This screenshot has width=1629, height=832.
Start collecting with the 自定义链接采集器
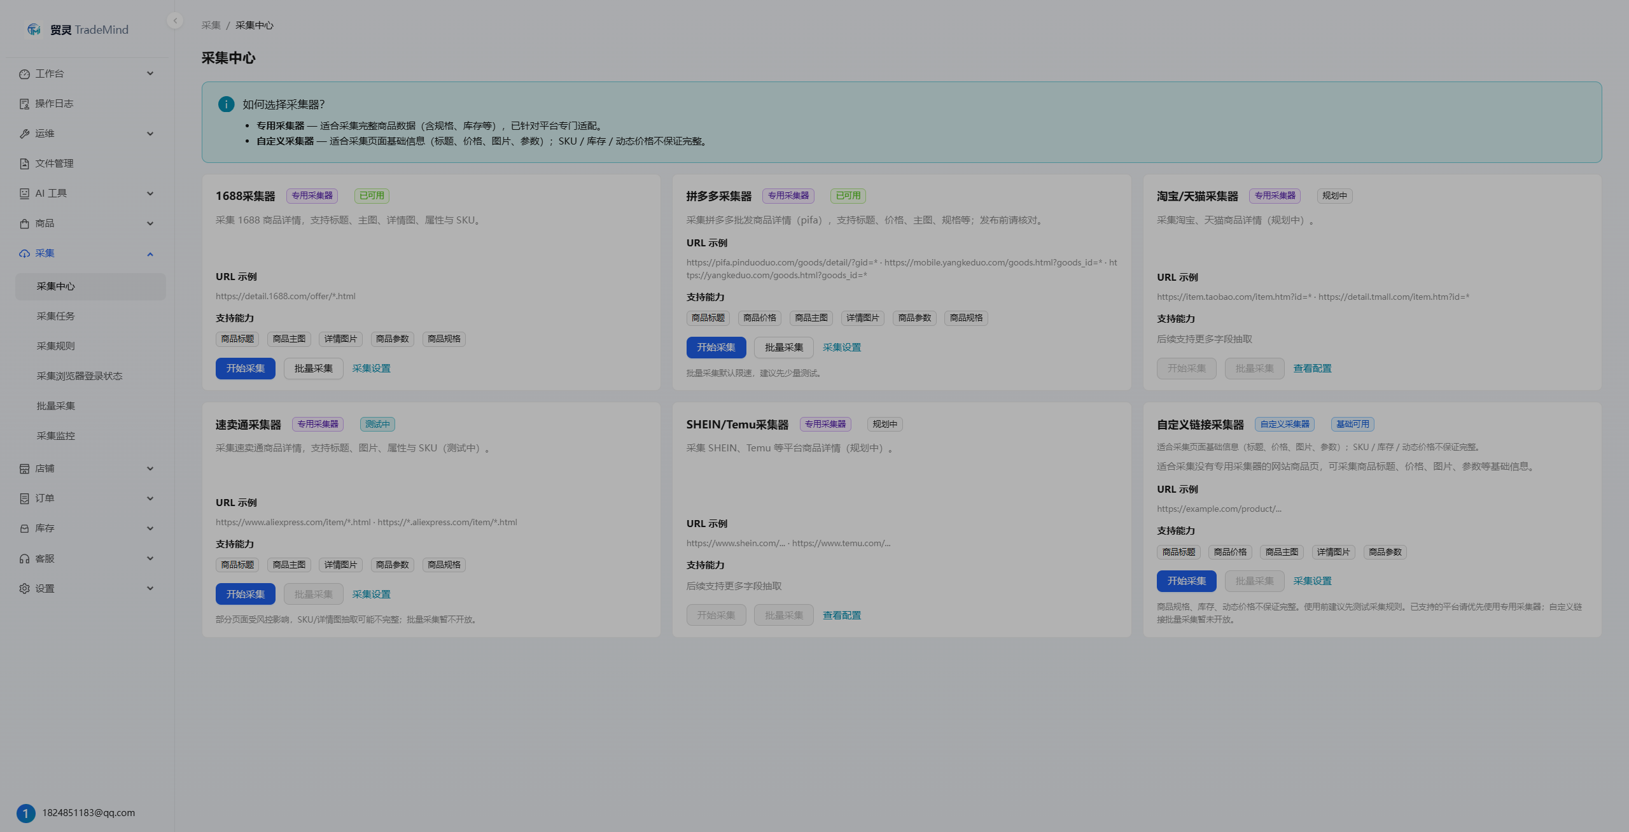point(1187,581)
